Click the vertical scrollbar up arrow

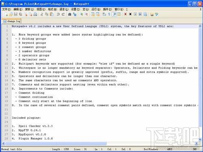tap(200, 26)
